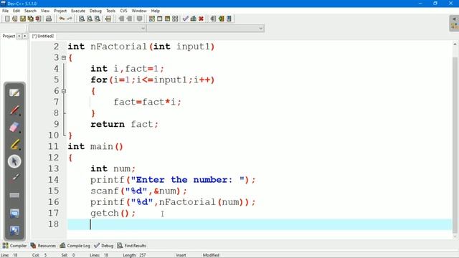
Task: Open the File menu
Action: pos(5,11)
